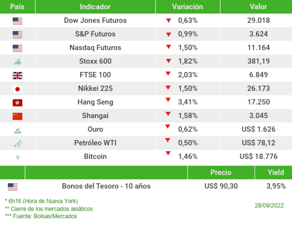Open the Bonos del Tesoro - 10 años label
The height and width of the screenshot is (226, 292).
coord(106,186)
